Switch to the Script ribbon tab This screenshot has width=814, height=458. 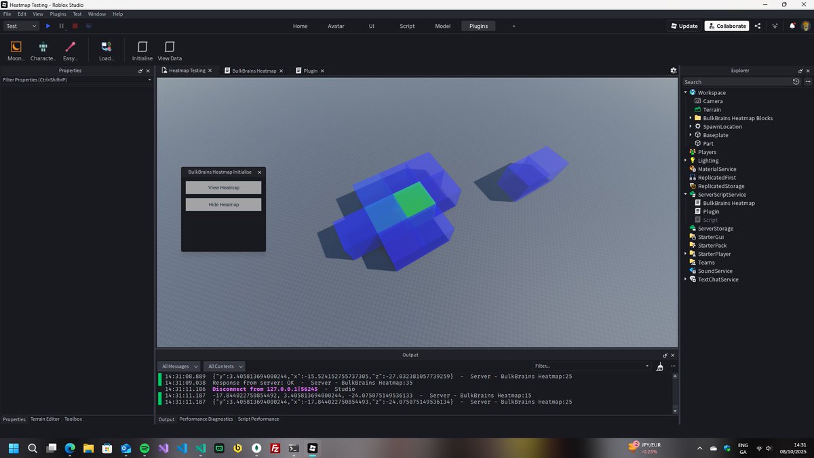click(x=407, y=26)
